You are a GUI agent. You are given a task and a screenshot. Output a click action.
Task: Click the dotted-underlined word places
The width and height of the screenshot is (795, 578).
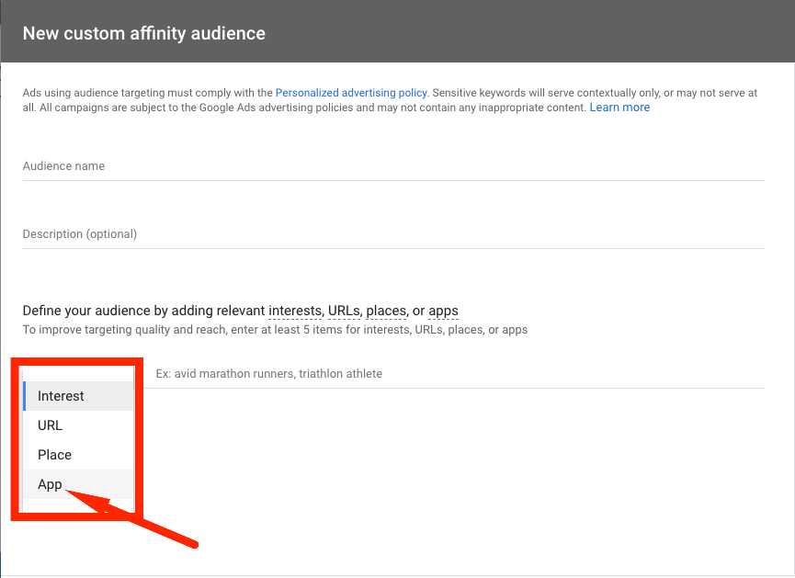[386, 311]
